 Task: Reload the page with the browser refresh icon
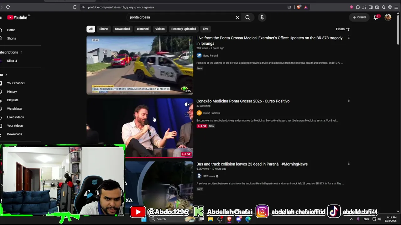(8, 7)
